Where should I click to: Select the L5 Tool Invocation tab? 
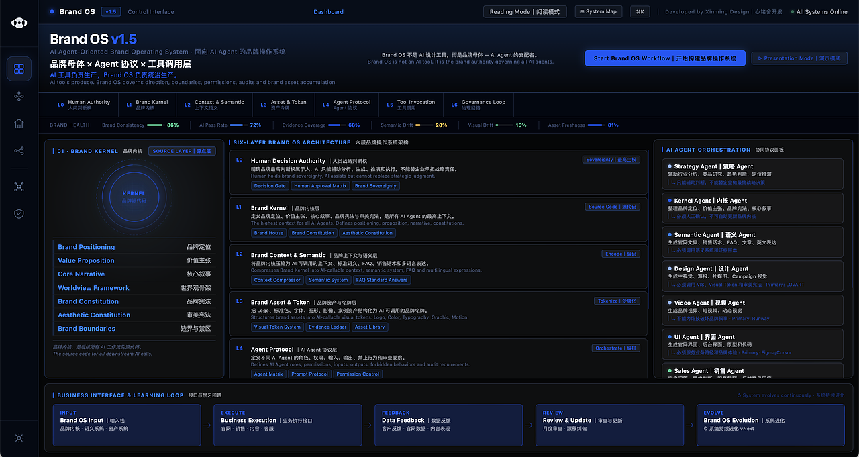point(411,105)
